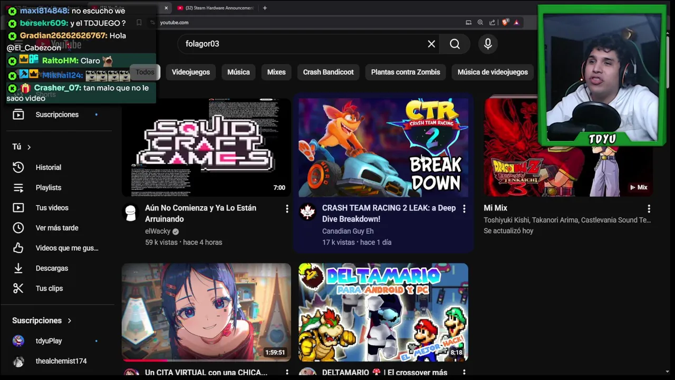
Task: Open options menu for Mi Mix
Action: point(649,209)
